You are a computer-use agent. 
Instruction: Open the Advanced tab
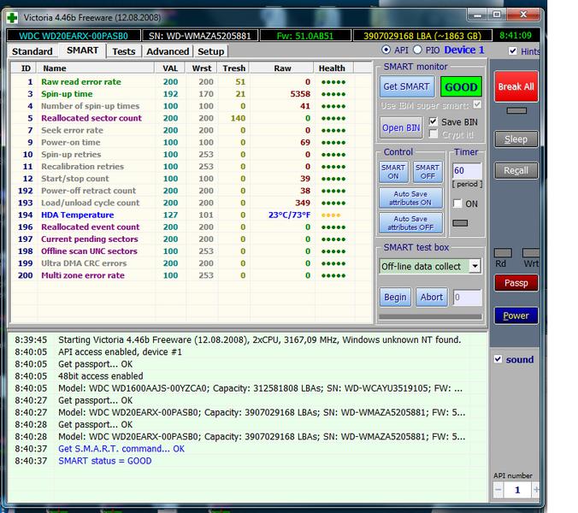tap(168, 51)
